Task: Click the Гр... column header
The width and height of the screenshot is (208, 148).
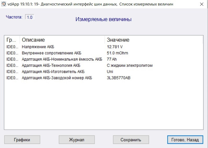Action: pos(12,40)
